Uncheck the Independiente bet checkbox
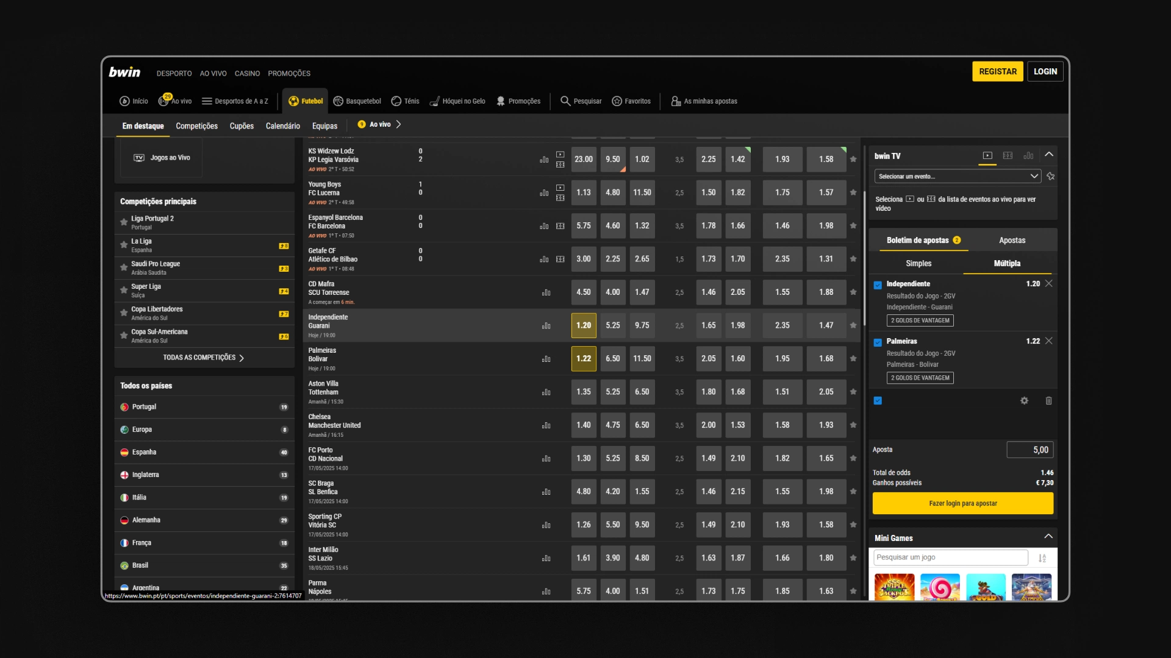 pos(878,285)
